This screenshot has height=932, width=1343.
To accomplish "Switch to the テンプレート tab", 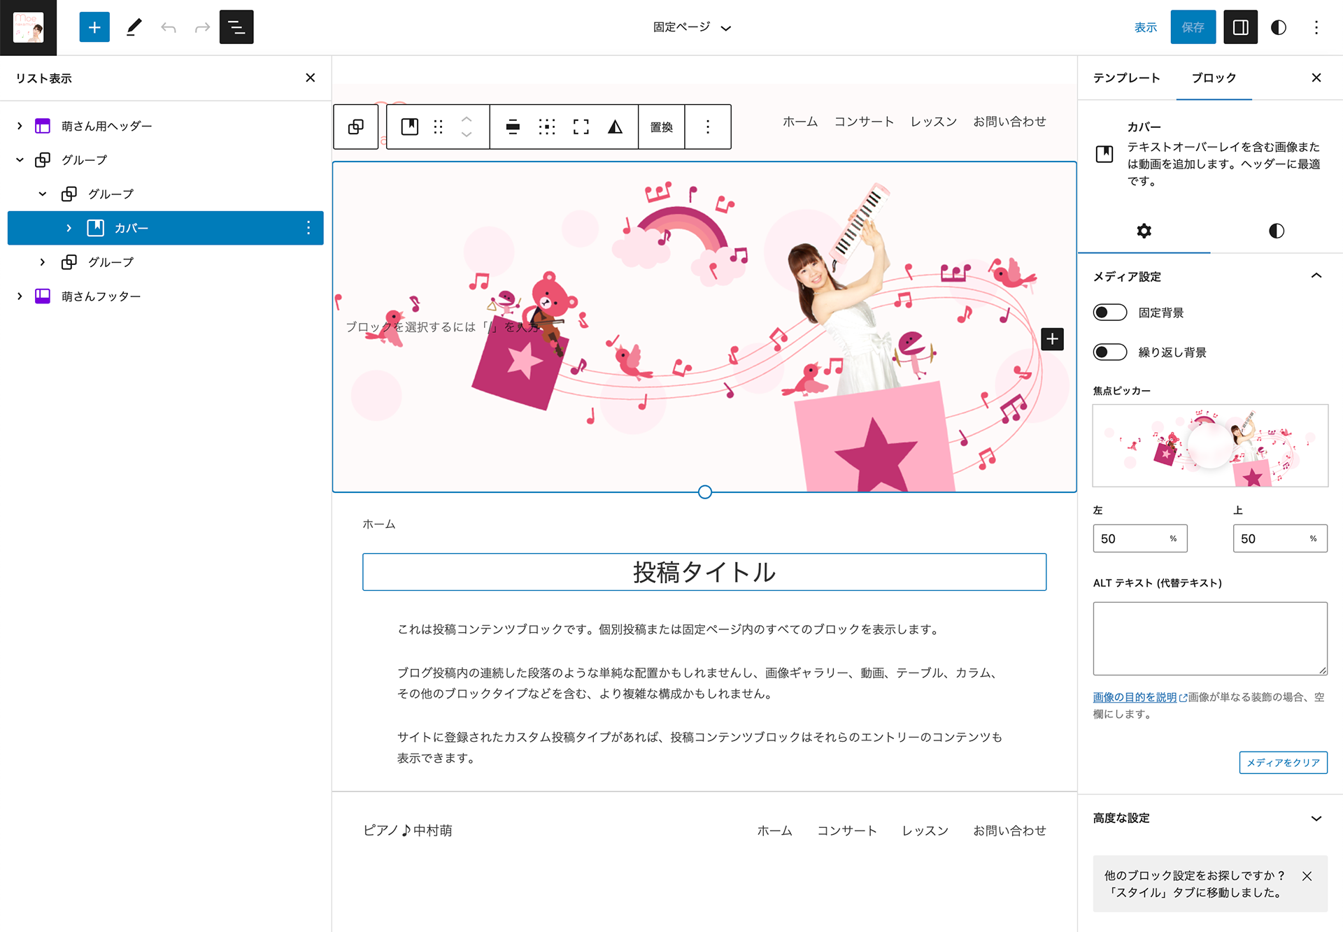I will pyautogui.click(x=1126, y=78).
